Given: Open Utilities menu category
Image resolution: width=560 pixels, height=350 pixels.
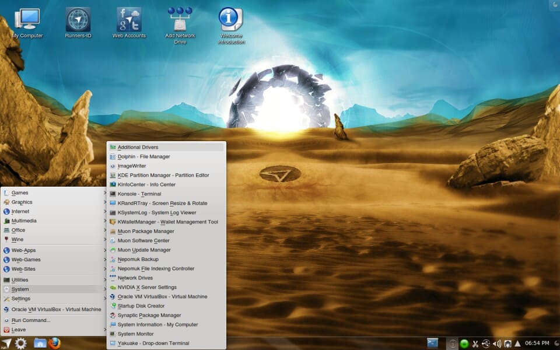Looking at the screenshot, I should (x=55, y=280).
